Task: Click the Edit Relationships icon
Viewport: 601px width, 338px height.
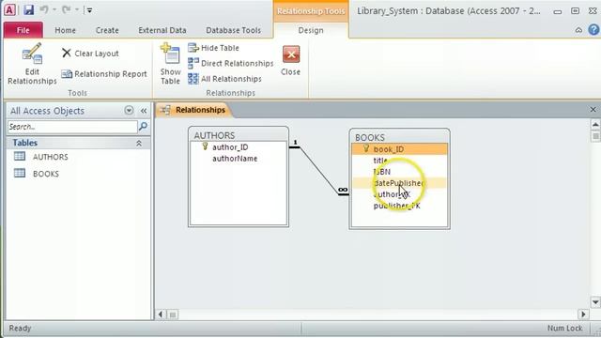Action: (x=32, y=54)
